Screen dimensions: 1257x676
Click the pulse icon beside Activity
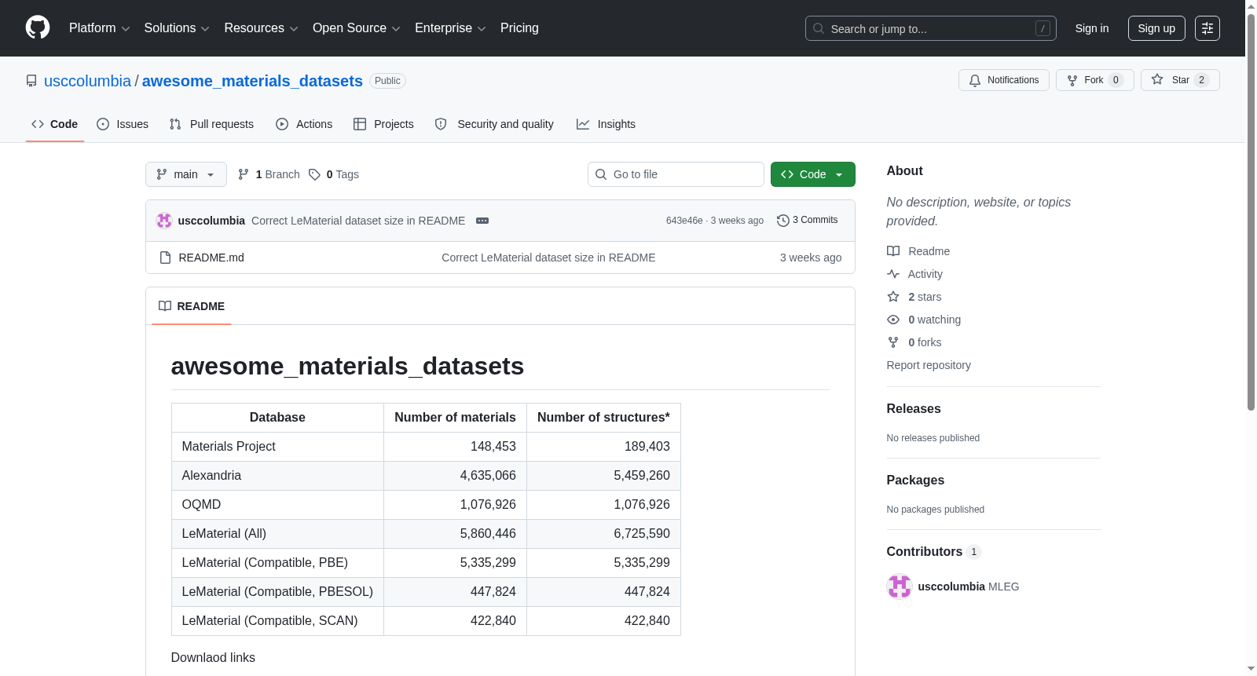pos(893,274)
